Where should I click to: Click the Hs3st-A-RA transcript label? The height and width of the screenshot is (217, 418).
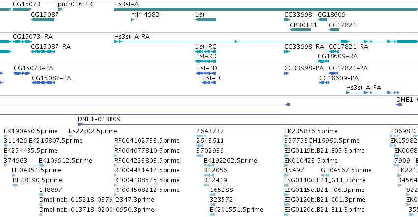[132, 36]
